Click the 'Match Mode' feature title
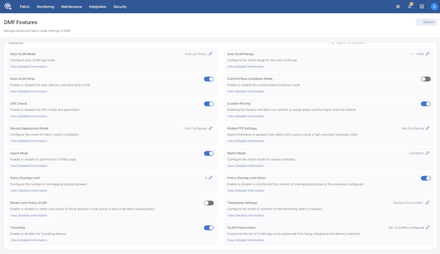440x254 pixels. [236, 153]
